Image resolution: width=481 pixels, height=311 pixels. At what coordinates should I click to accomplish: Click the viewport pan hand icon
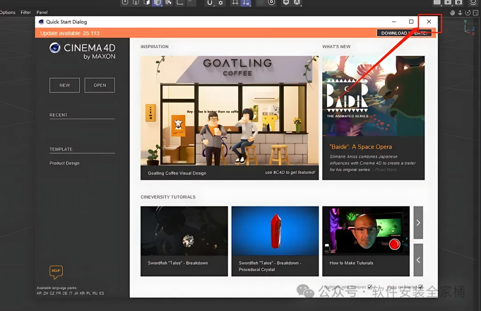click(x=452, y=12)
